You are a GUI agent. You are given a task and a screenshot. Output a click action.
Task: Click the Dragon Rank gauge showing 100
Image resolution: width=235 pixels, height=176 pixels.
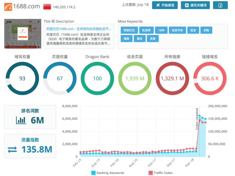(x=97, y=79)
